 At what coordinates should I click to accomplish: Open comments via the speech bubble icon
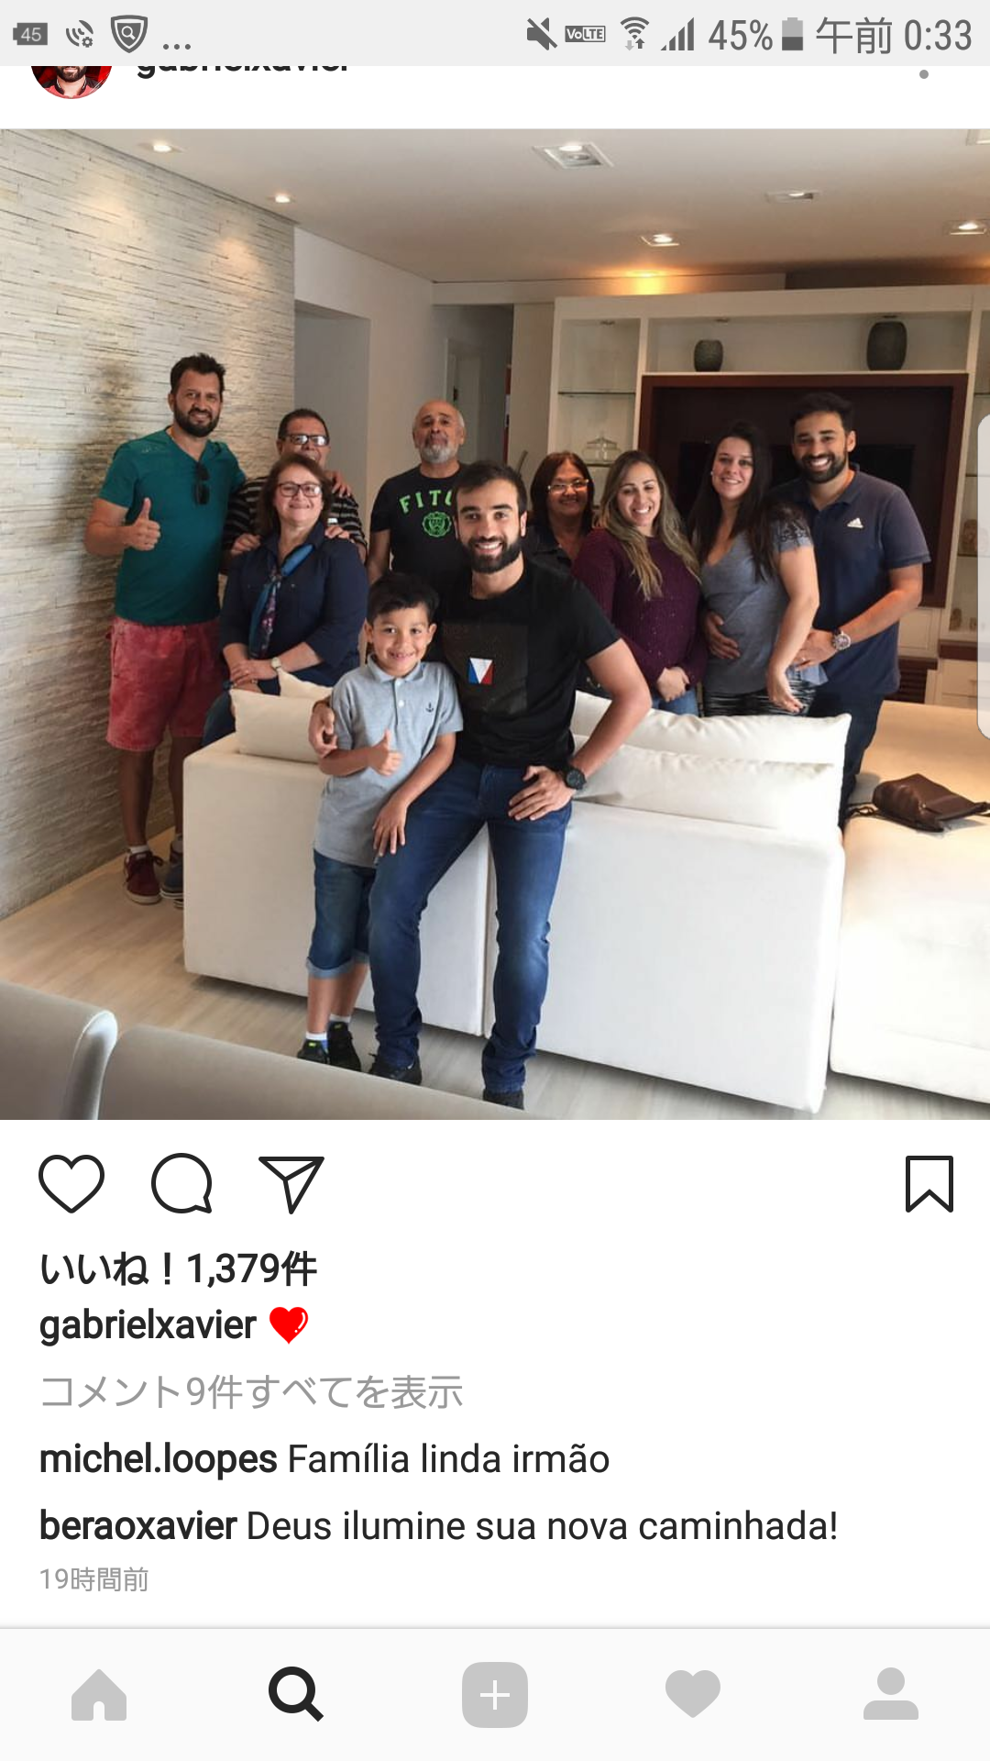click(x=181, y=1184)
